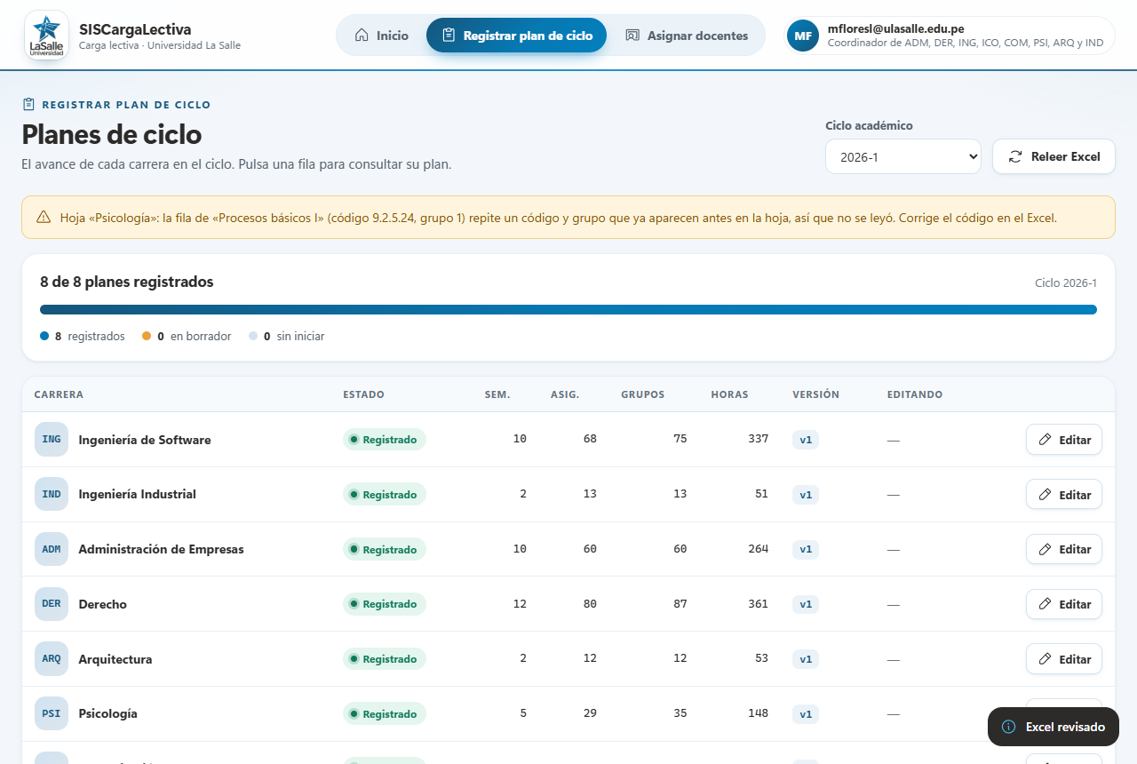Click the clipboard icon beside REGISTRAR PLAN DE CICLO
The image size is (1137, 764).
(28, 104)
